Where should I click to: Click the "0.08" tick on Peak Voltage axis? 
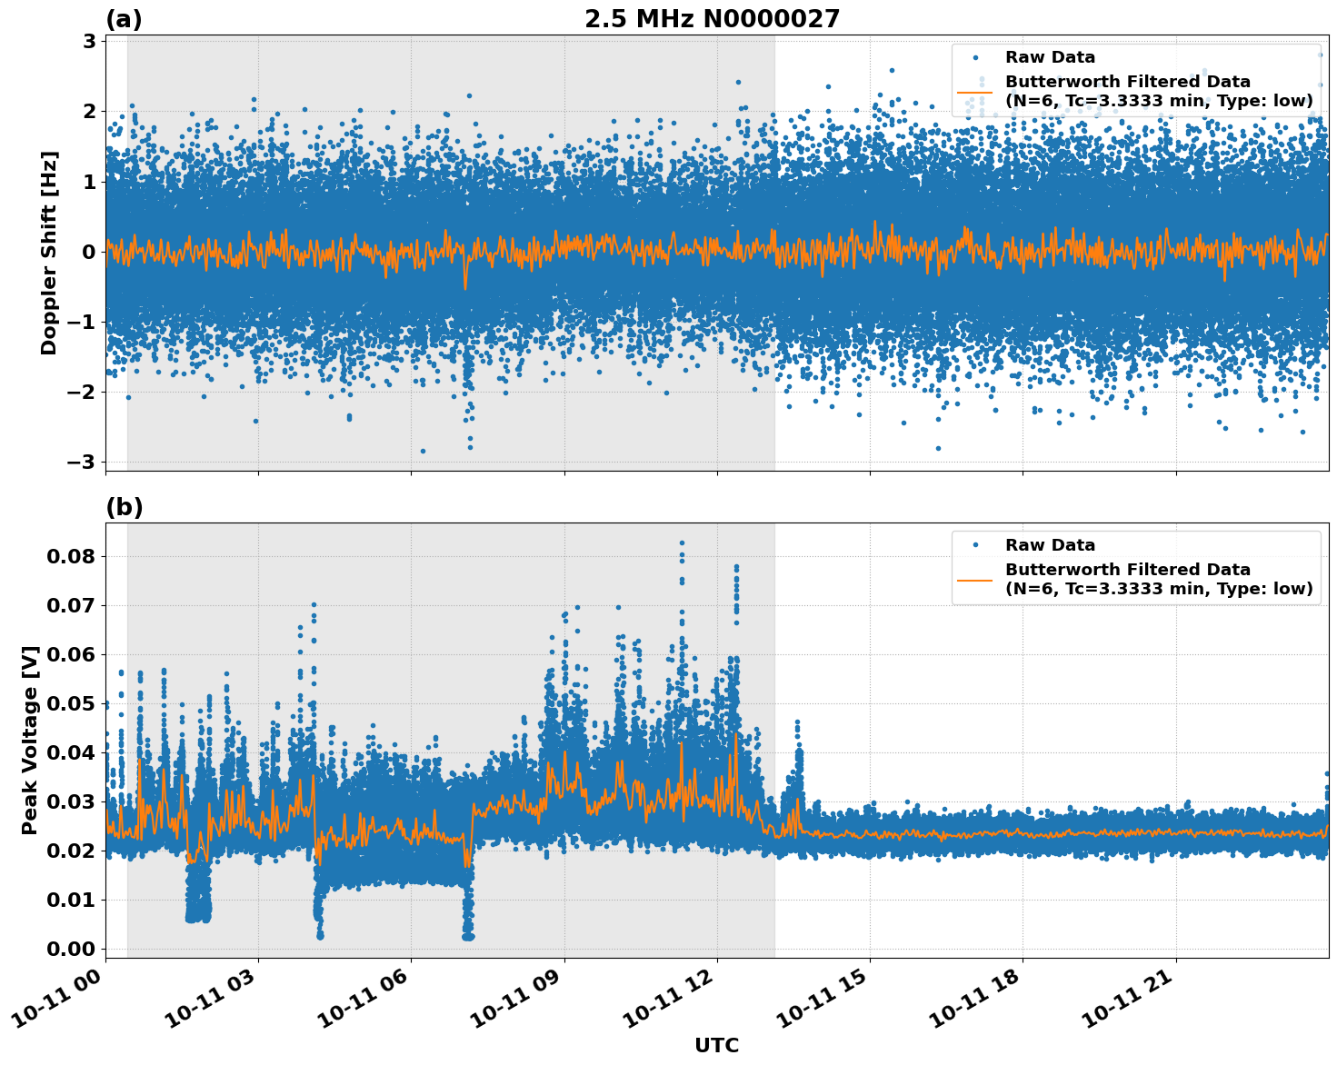tap(75, 556)
